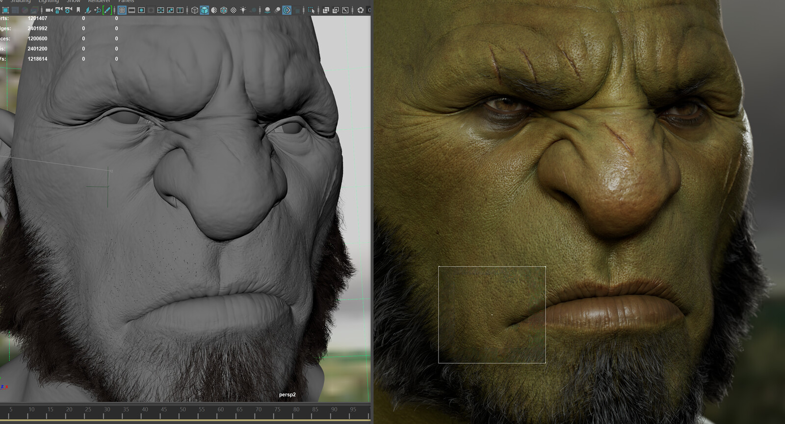This screenshot has width=785, height=424.
Task: Toggle the Field Chart icon
Action: [160, 10]
